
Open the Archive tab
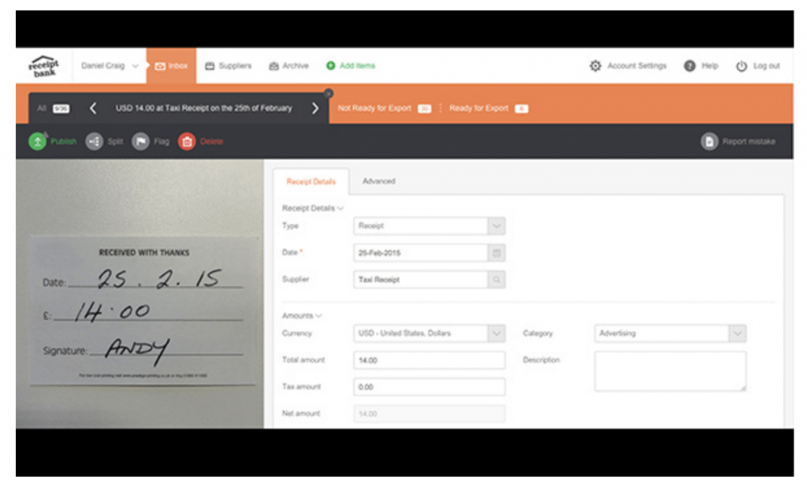(x=288, y=66)
